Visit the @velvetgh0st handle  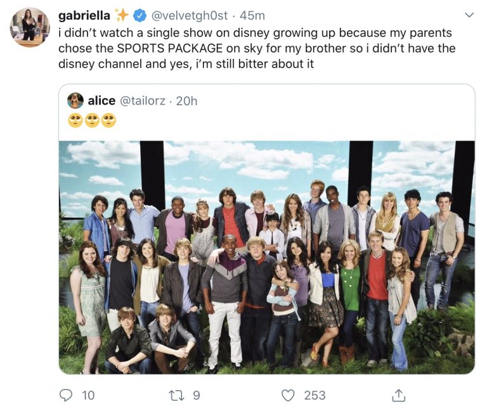click(x=190, y=15)
